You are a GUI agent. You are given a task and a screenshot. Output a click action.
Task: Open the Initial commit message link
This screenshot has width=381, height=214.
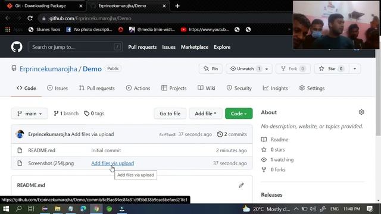click(106, 150)
